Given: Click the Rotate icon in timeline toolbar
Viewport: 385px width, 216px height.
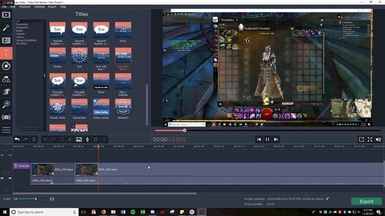Looking at the screenshot, I should tap(54, 139).
